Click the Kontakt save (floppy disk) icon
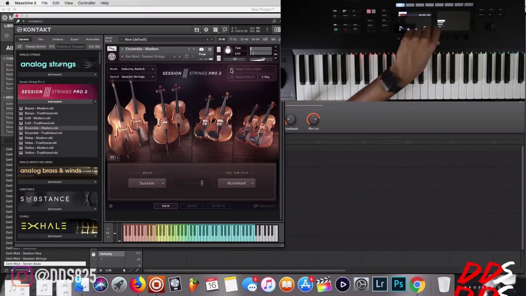The width and height of the screenshot is (526, 296). pyautogui.click(x=197, y=30)
